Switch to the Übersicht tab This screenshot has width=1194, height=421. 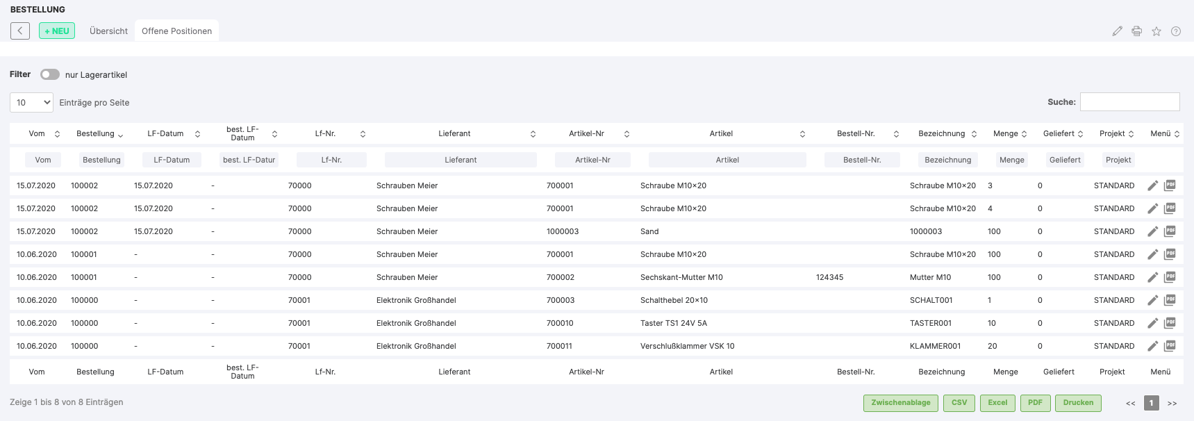108,31
